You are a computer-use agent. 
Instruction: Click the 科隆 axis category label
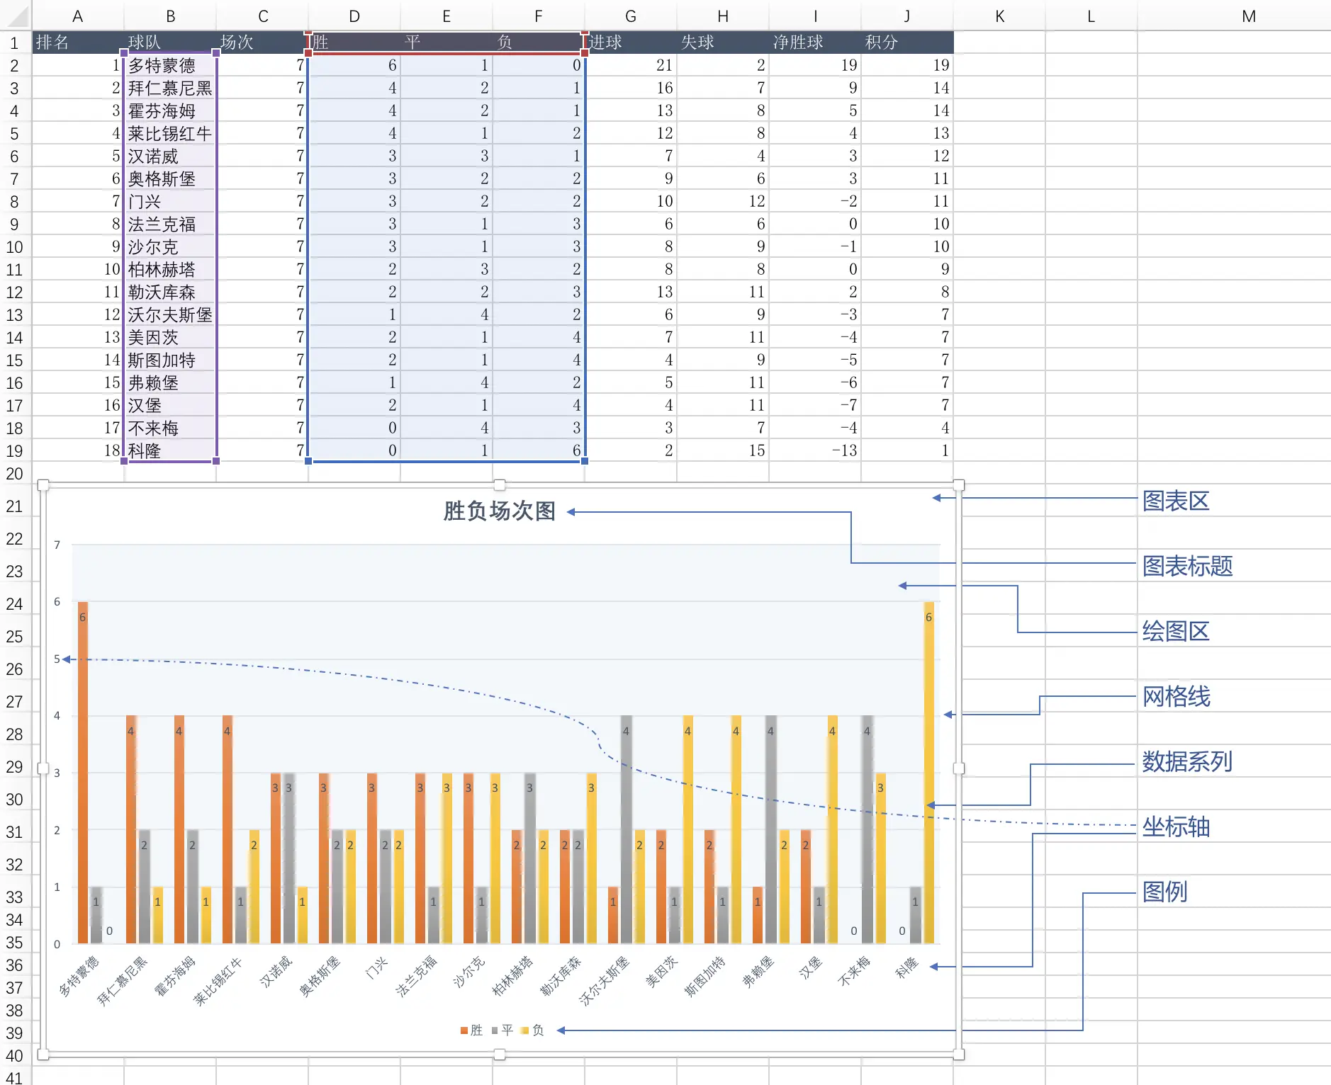906,967
